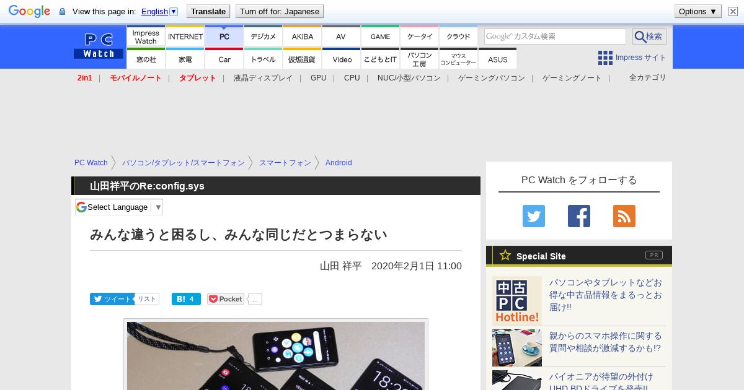Open 山田祥平のRe:config.sys column header
This screenshot has width=744, height=390.
pyautogui.click(x=147, y=186)
